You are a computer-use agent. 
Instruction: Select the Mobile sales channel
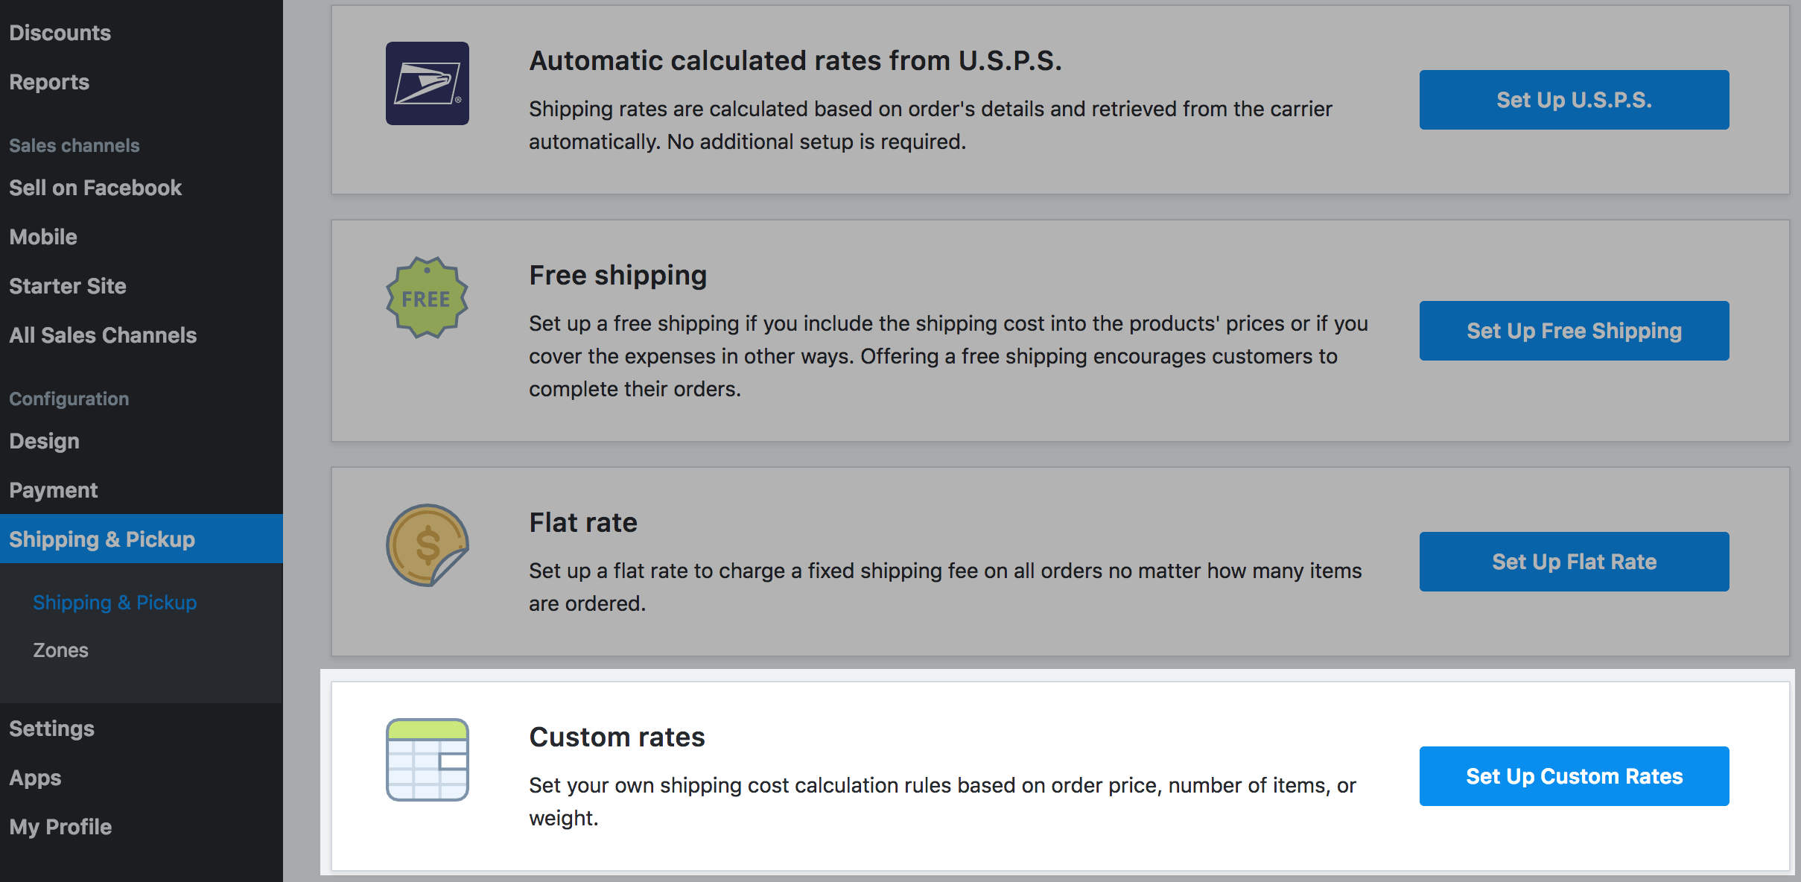click(43, 237)
